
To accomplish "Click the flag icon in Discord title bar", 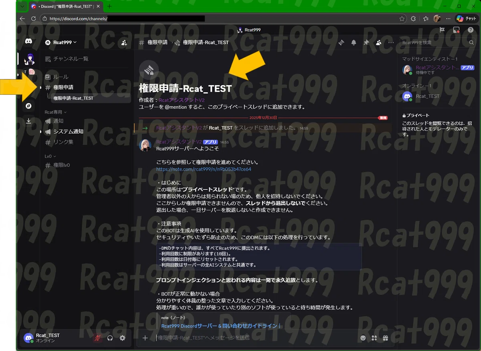I will pyautogui.click(x=442, y=30).
